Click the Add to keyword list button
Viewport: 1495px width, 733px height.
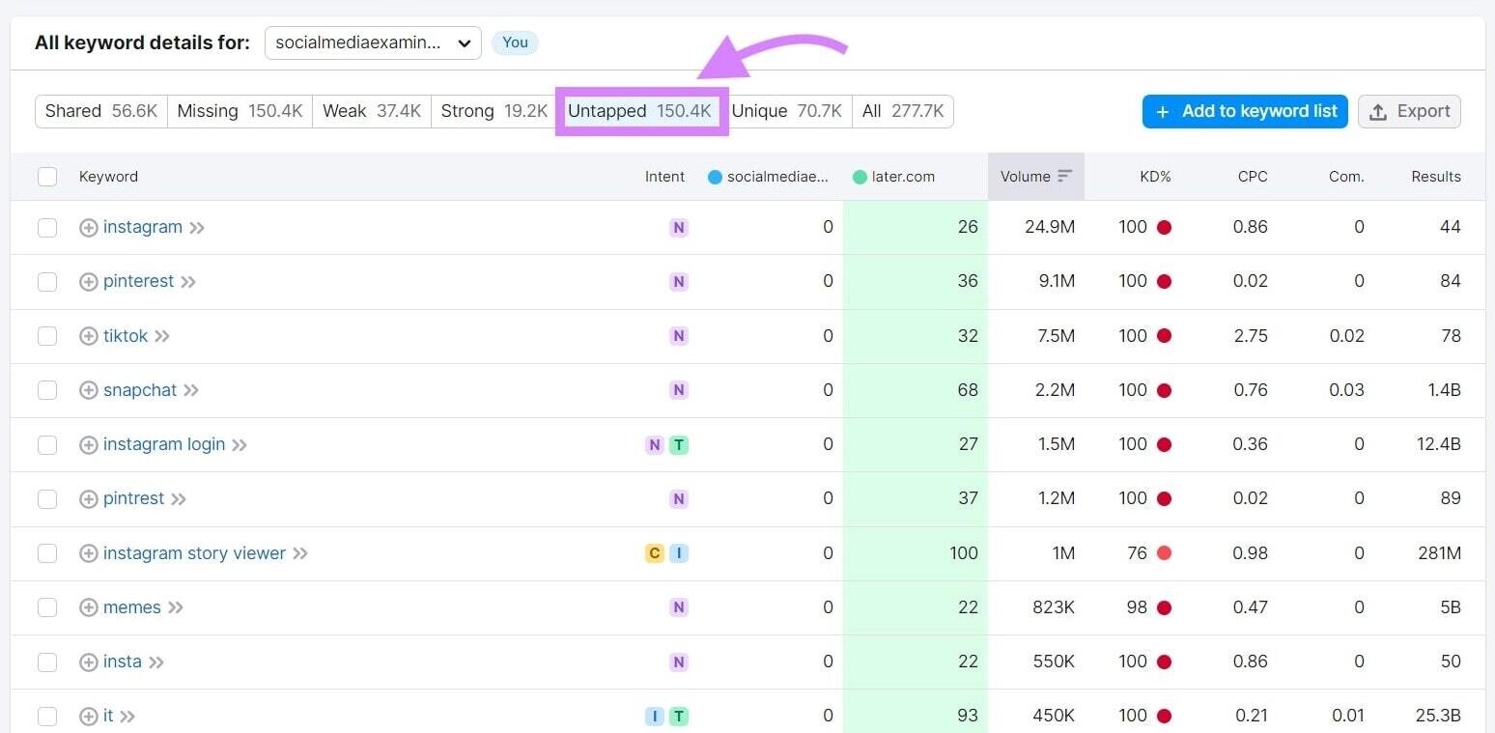(x=1244, y=110)
